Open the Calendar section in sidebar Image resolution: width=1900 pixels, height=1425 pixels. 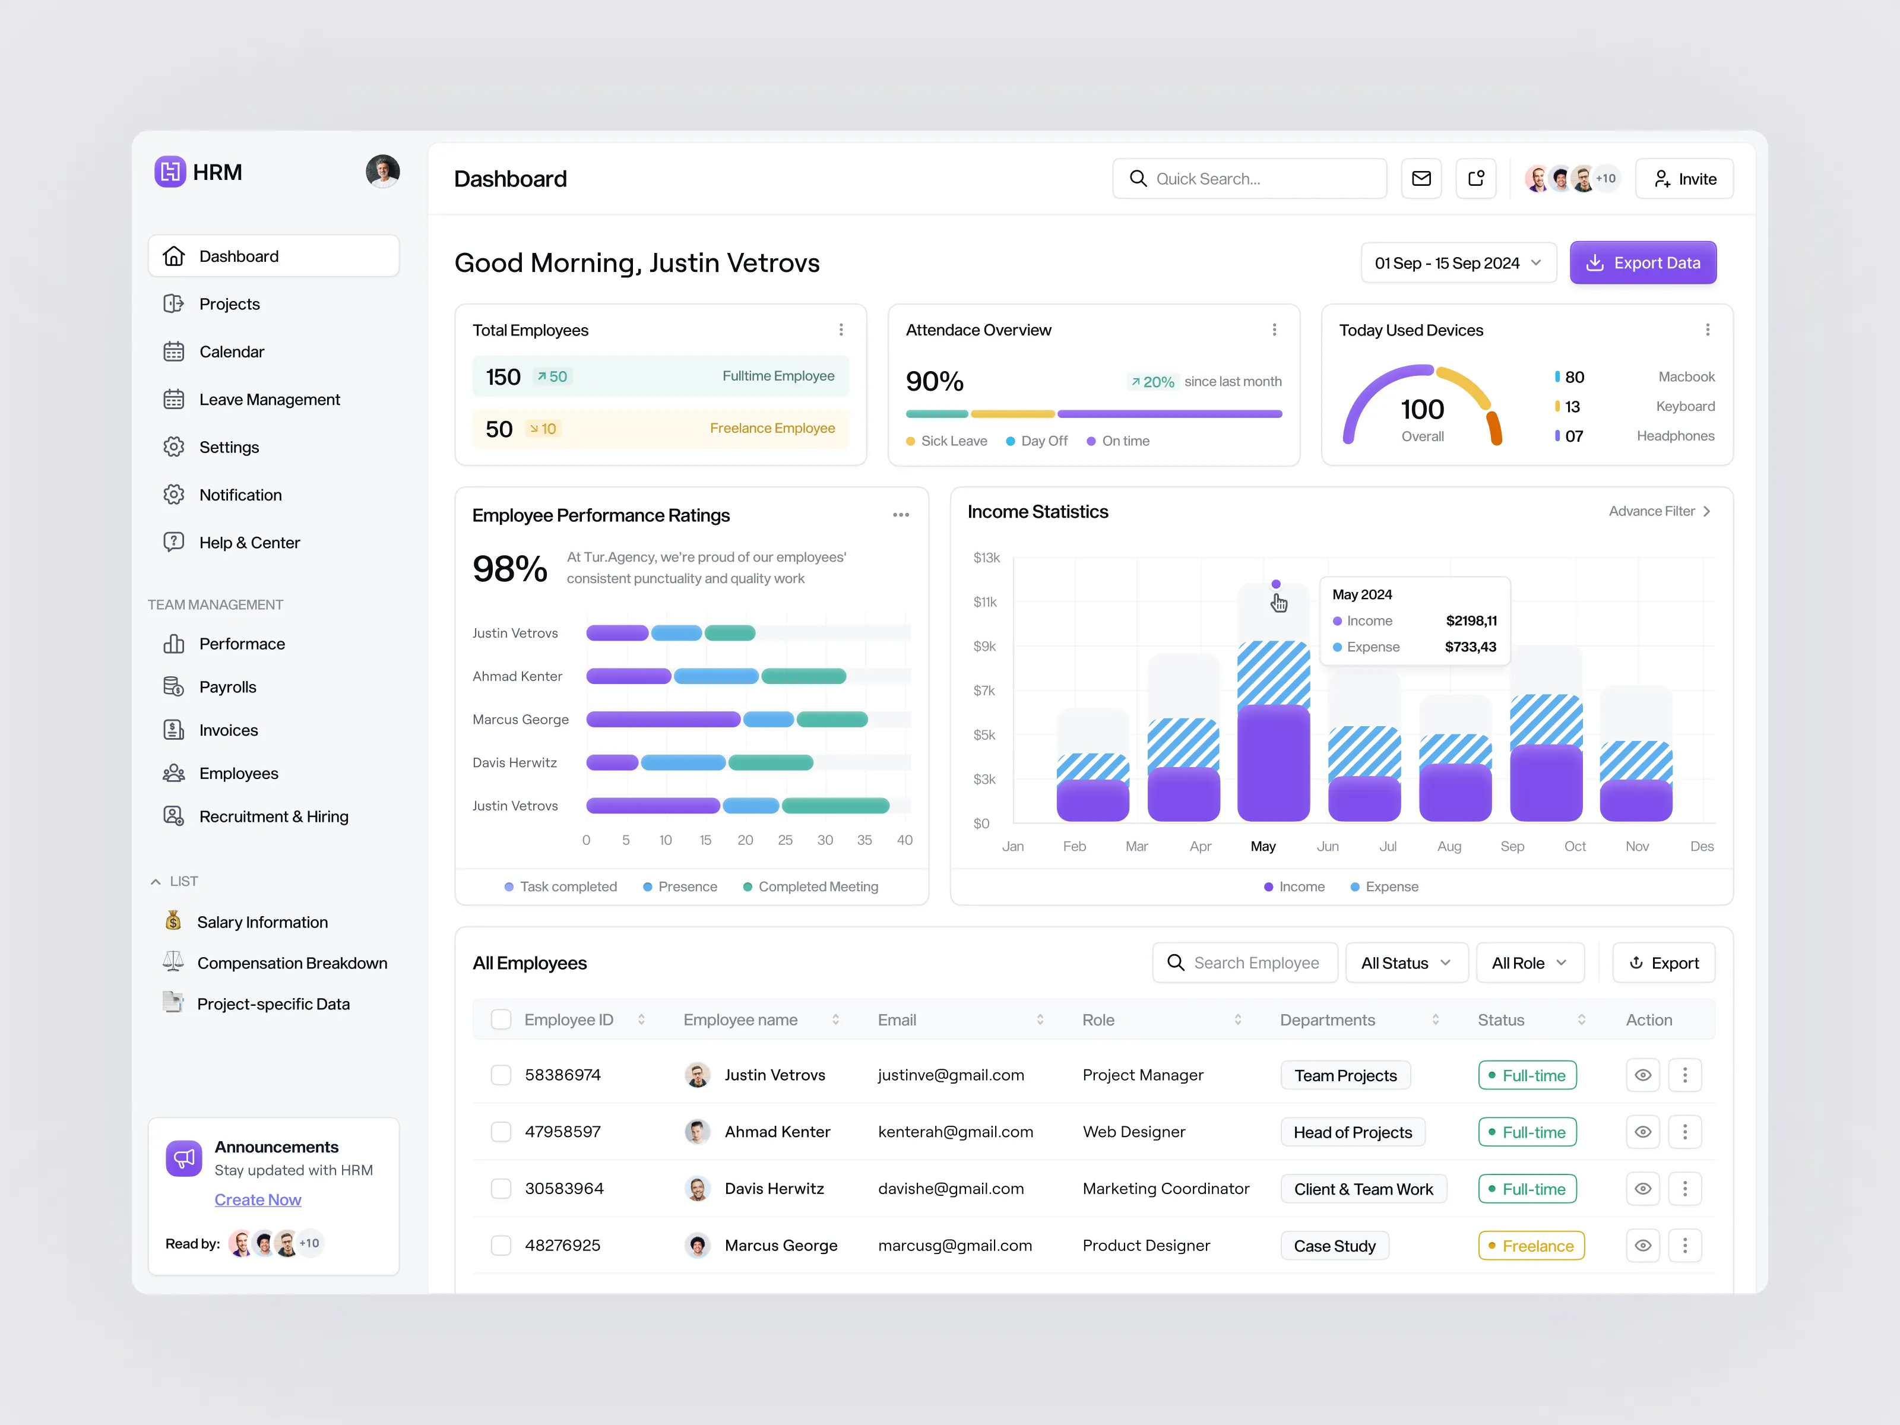232,351
